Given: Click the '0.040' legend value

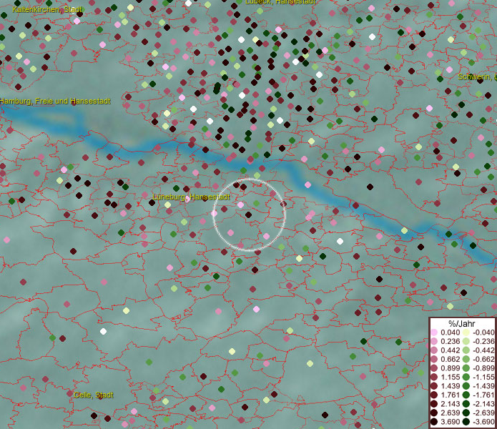Looking at the screenshot, I should 450,332.
